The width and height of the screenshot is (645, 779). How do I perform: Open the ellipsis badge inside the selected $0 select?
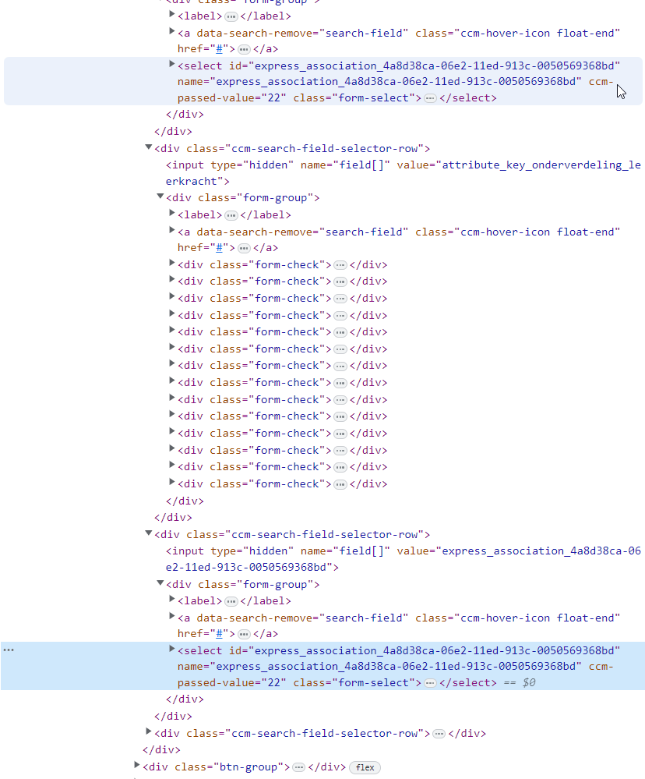(x=430, y=684)
